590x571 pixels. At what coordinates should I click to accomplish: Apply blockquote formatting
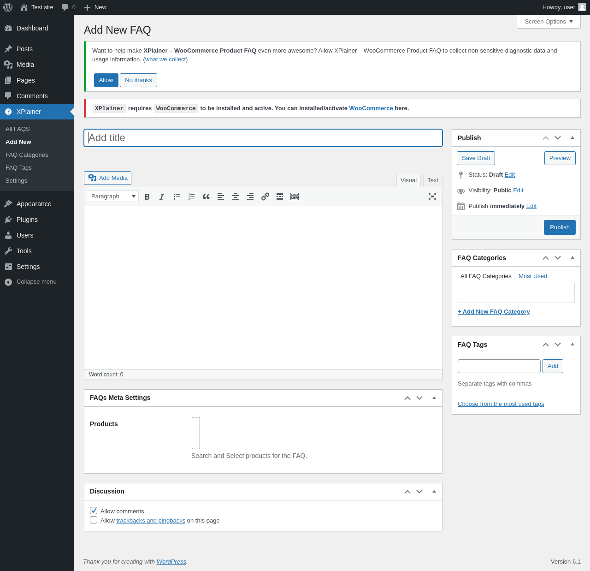(x=206, y=196)
